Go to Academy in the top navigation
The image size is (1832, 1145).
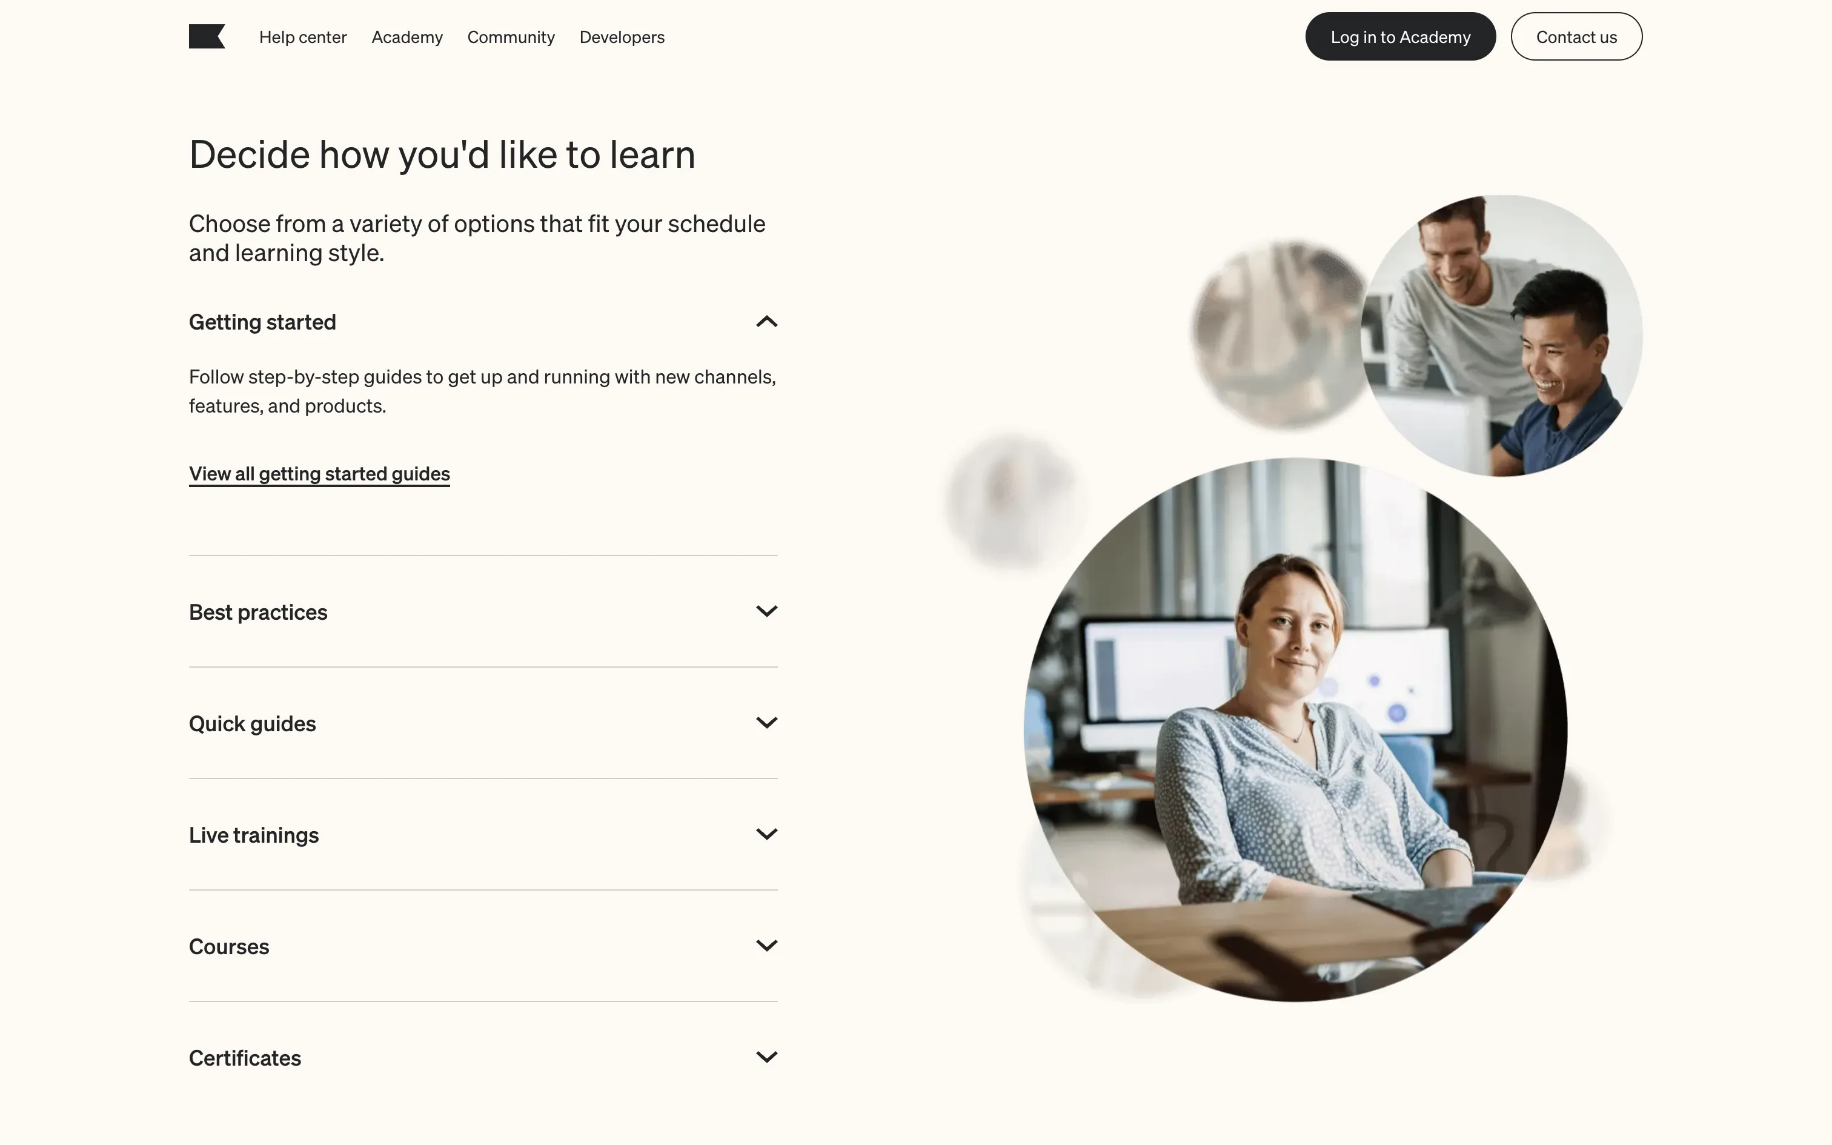click(407, 37)
